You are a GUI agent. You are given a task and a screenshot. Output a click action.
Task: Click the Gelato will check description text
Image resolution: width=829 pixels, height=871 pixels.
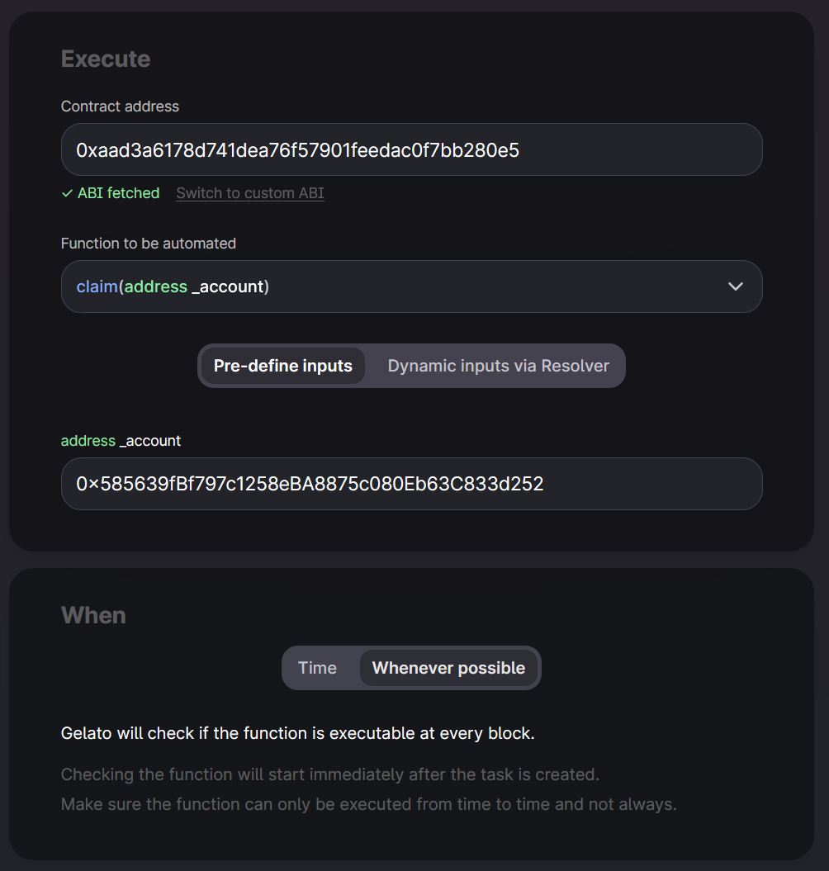pos(297,733)
